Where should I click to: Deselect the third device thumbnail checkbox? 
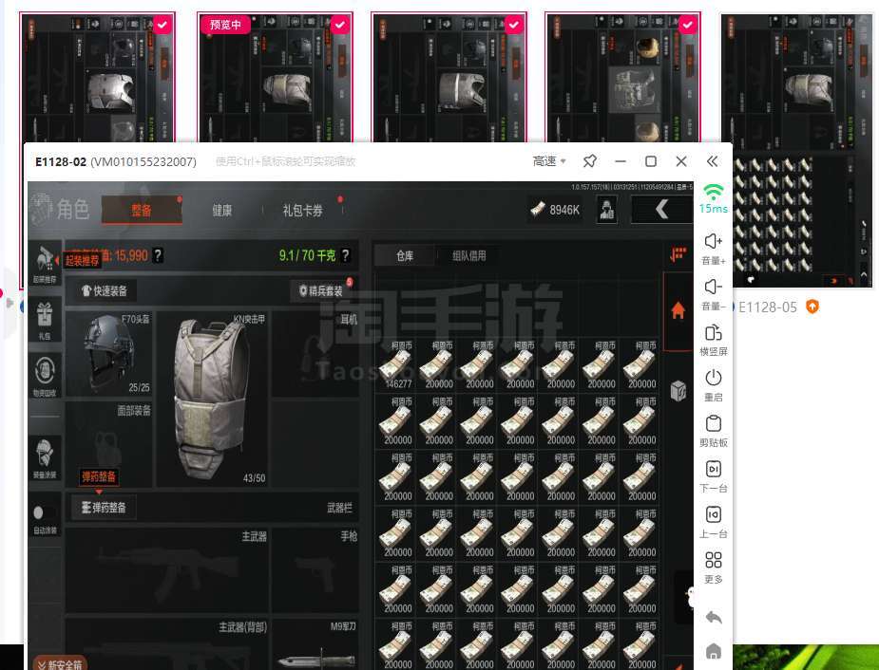point(514,25)
